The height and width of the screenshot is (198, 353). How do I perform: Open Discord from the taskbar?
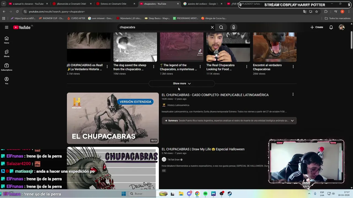click(189, 194)
